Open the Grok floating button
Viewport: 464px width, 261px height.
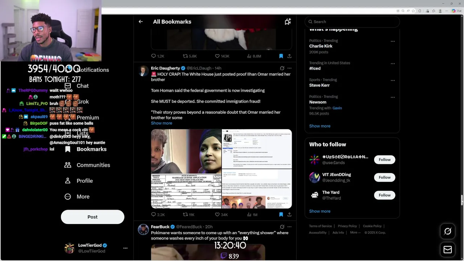[448, 231]
